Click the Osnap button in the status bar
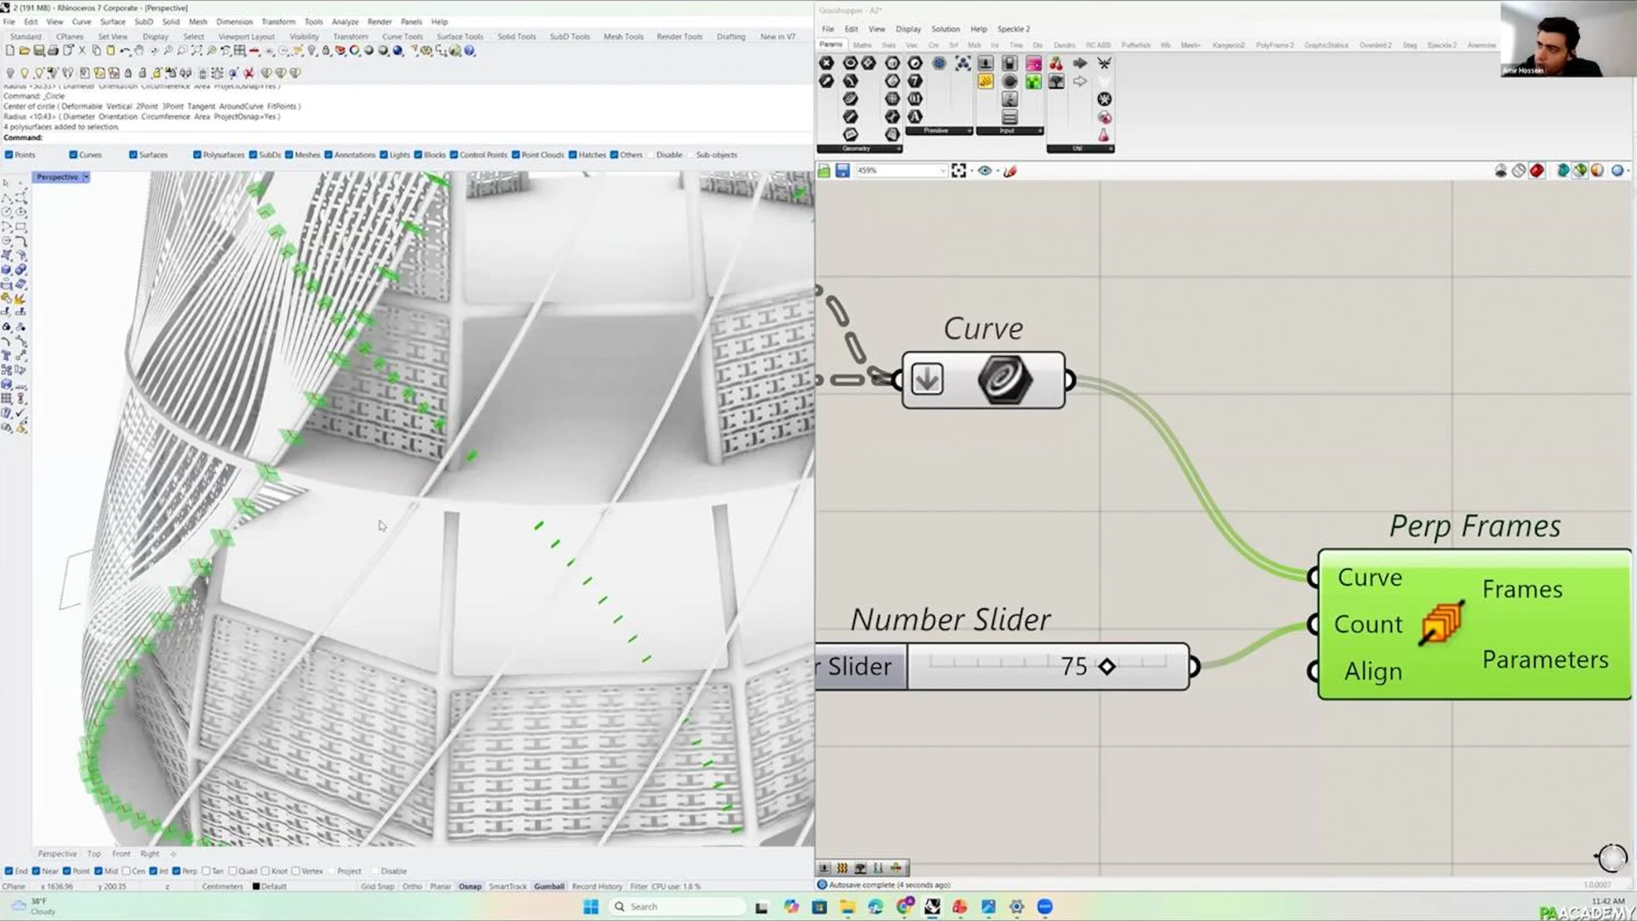Viewport: 1637px width, 921px height. click(x=469, y=887)
